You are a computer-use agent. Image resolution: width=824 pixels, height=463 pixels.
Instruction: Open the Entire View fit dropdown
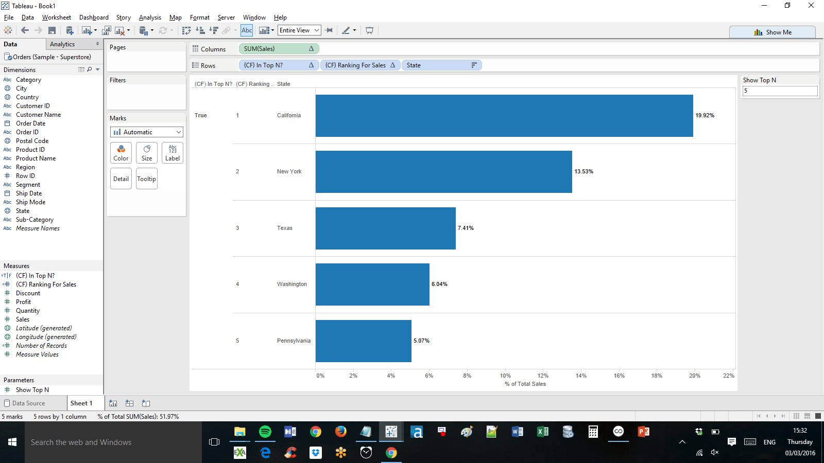click(299, 31)
